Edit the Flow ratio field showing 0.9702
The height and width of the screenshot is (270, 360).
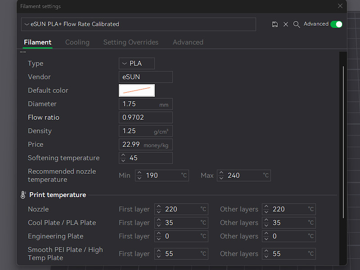pyautogui.click(x=146, y=117)
